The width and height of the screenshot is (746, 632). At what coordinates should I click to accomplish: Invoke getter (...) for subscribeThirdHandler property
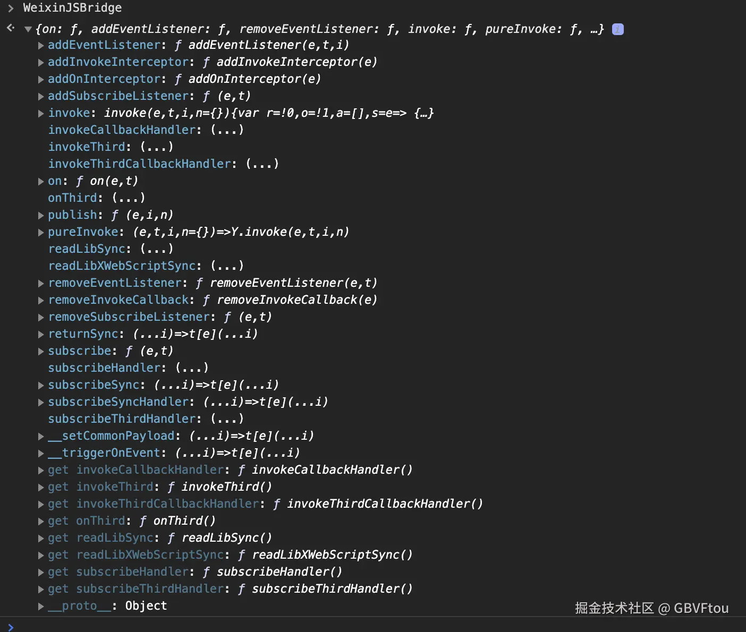click(x=227, y=419)
